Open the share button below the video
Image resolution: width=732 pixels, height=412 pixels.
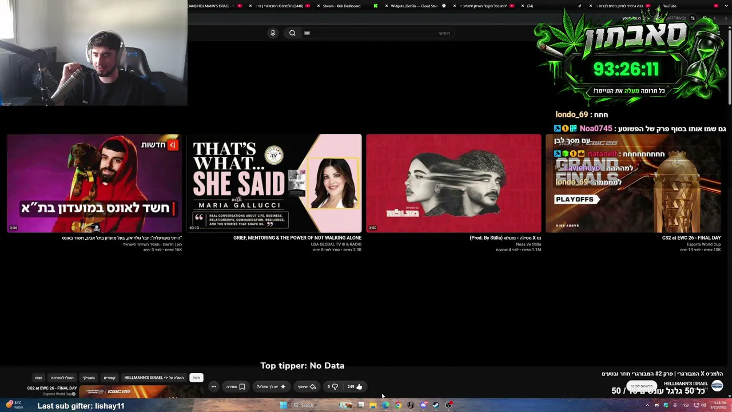coord(307,387)
